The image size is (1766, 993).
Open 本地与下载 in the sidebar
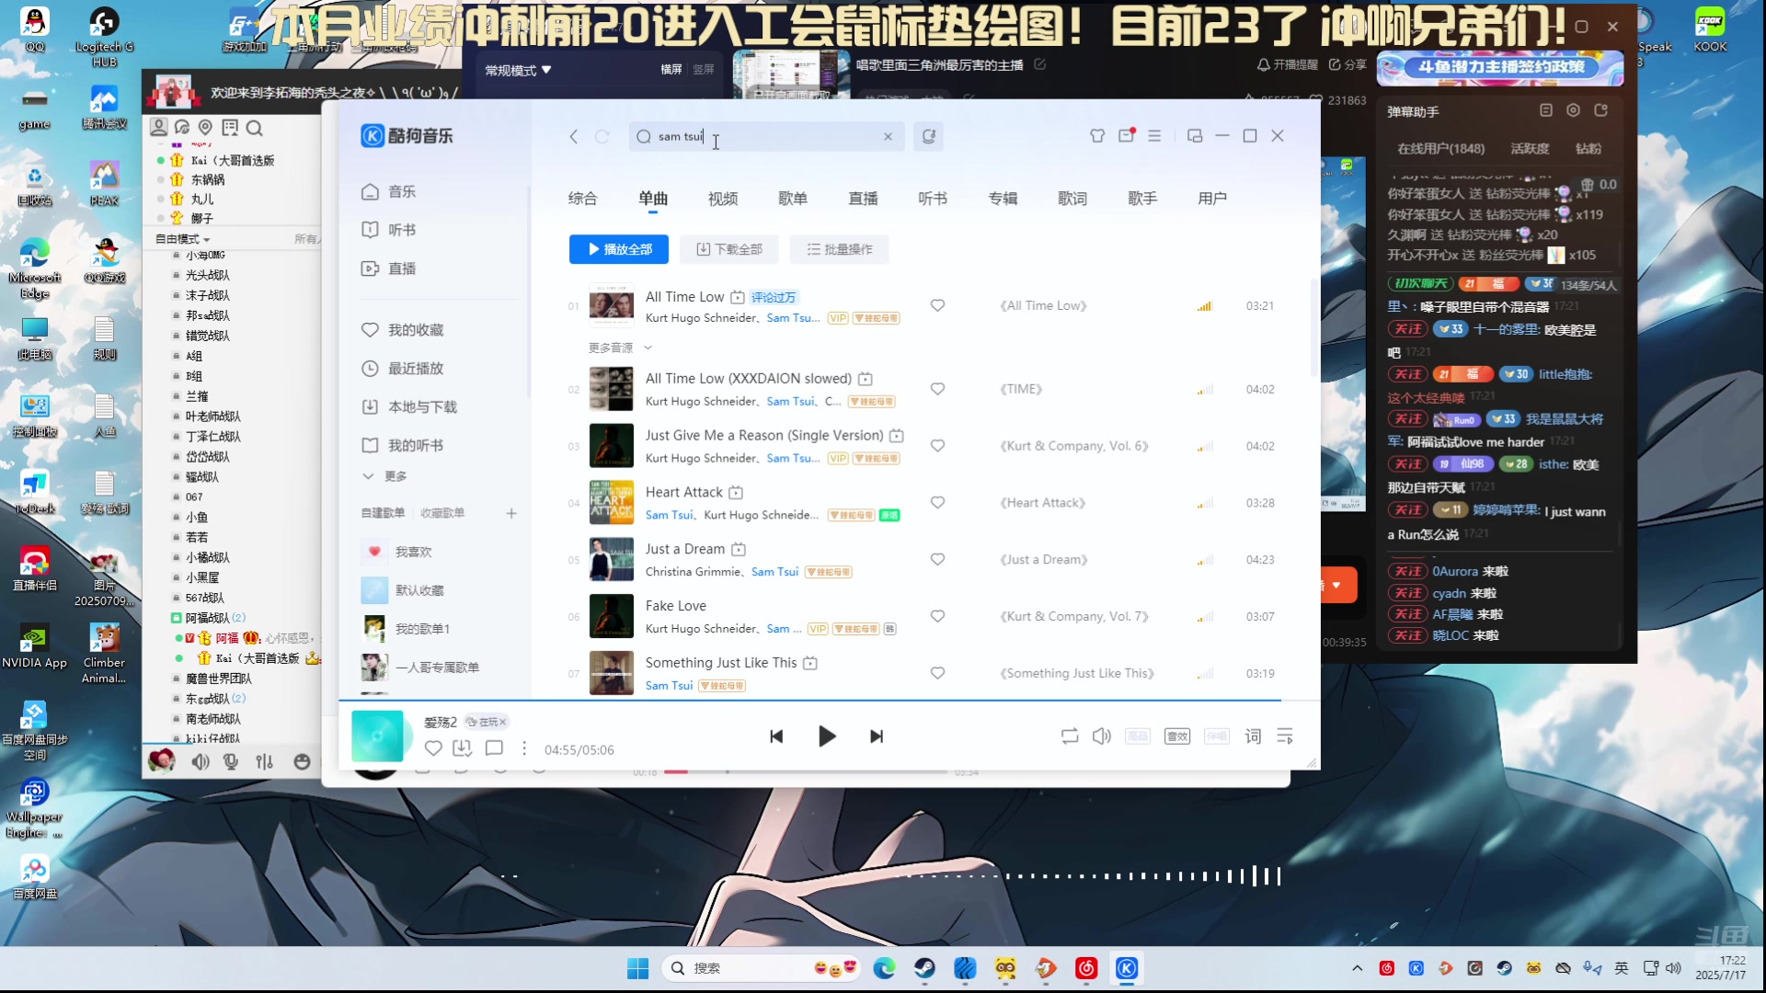click(408, 407)
